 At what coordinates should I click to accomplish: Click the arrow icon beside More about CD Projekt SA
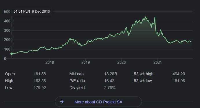tap(62, 102)
